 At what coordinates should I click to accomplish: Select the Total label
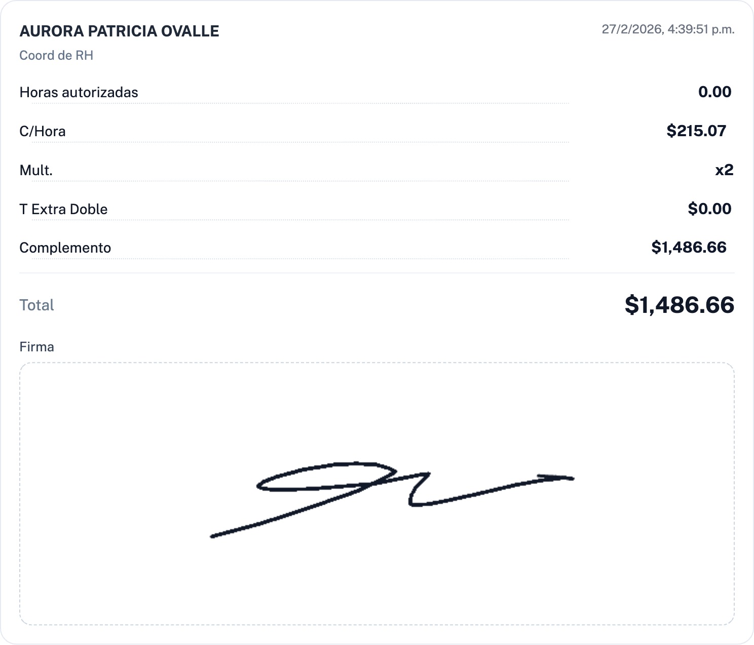pyautogui.click(x=36, y=305)
